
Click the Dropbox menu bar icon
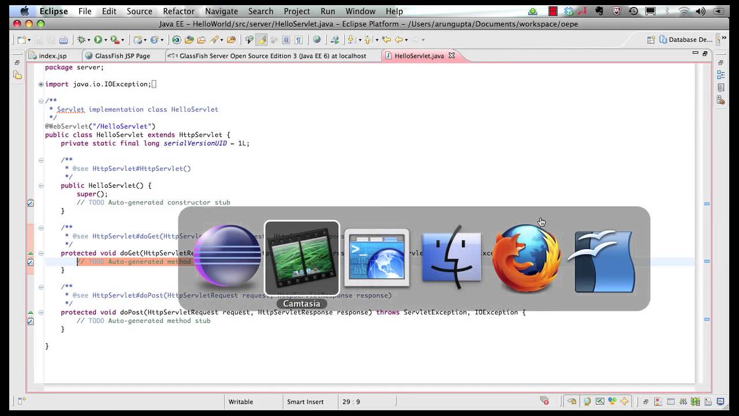click(569, 11)
